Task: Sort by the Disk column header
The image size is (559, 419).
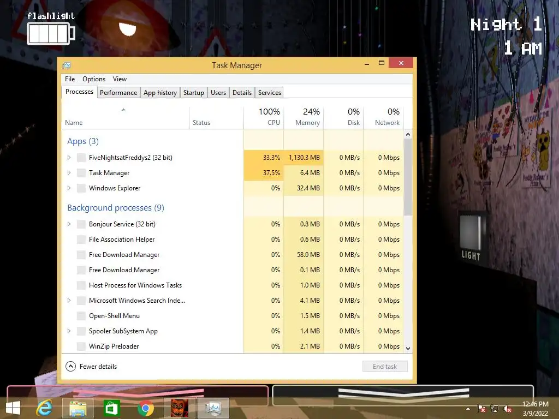Action: tap(343, 118)
